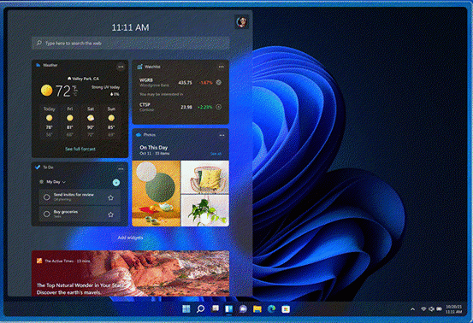Click the Watchlist chart icon
This screenshot has height=323, width=473.
[x=139, y=67]
